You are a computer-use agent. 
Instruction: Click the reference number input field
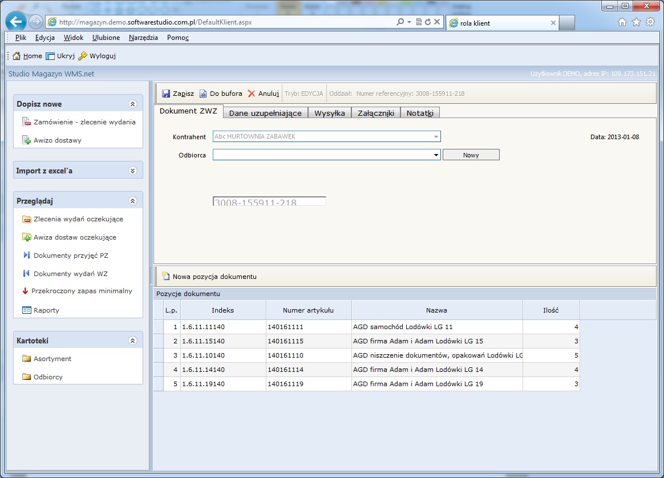pos(269,201)
